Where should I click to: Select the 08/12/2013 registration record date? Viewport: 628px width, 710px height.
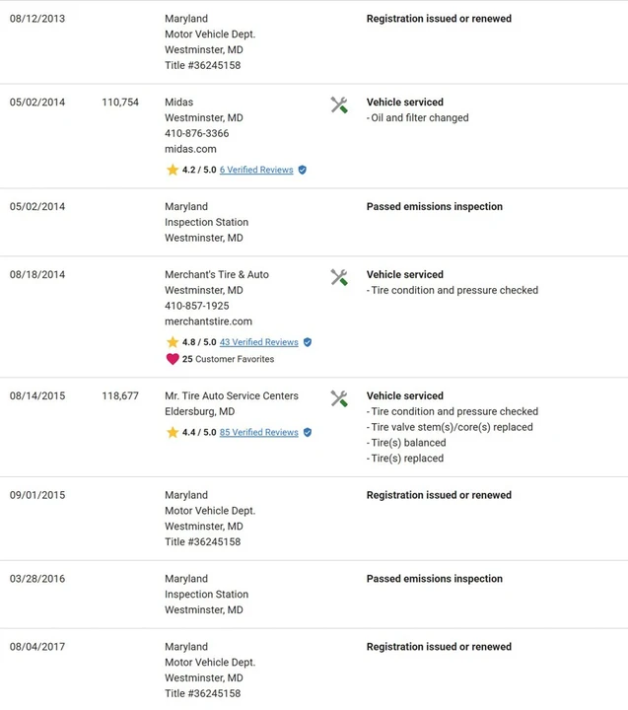(x=37, y=19)
